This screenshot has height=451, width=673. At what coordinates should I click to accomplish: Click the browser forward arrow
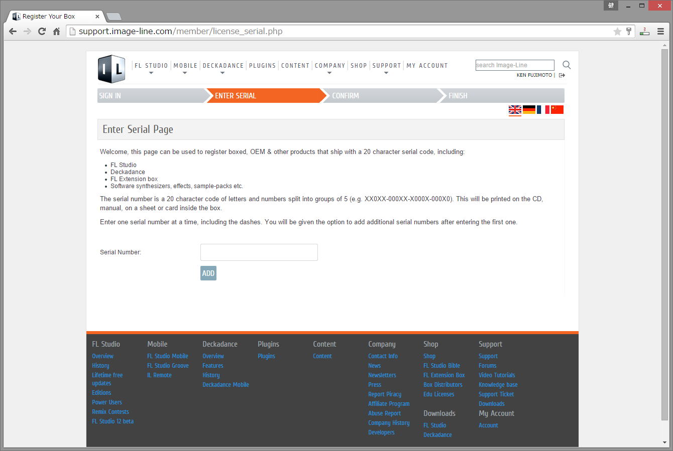28,31
